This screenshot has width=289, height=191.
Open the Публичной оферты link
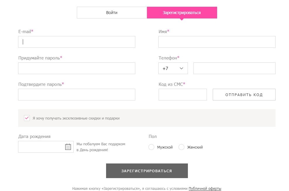pos(205,189)
